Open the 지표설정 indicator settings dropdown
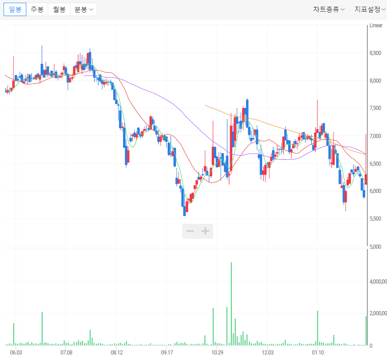The image size is (387, 358). point(370,9)
